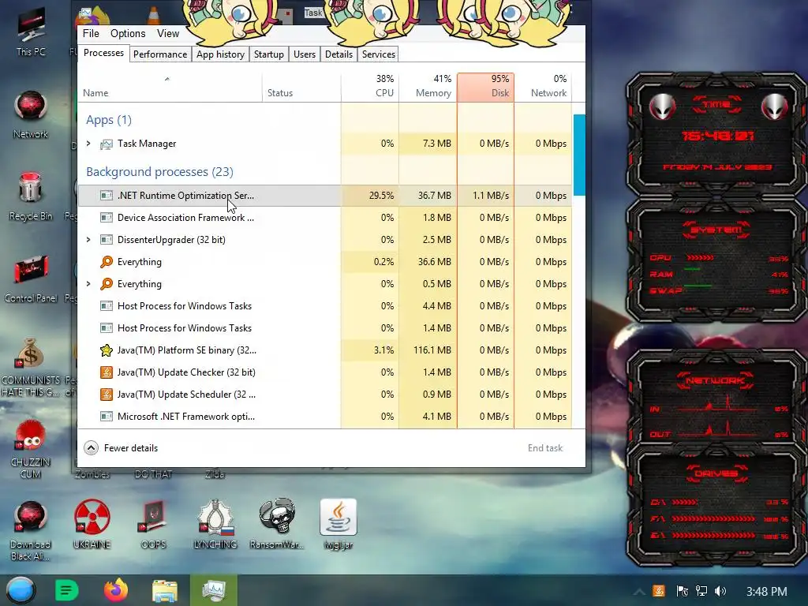
Task: Open the volume speaker tray icon
Action: point(720,591)
